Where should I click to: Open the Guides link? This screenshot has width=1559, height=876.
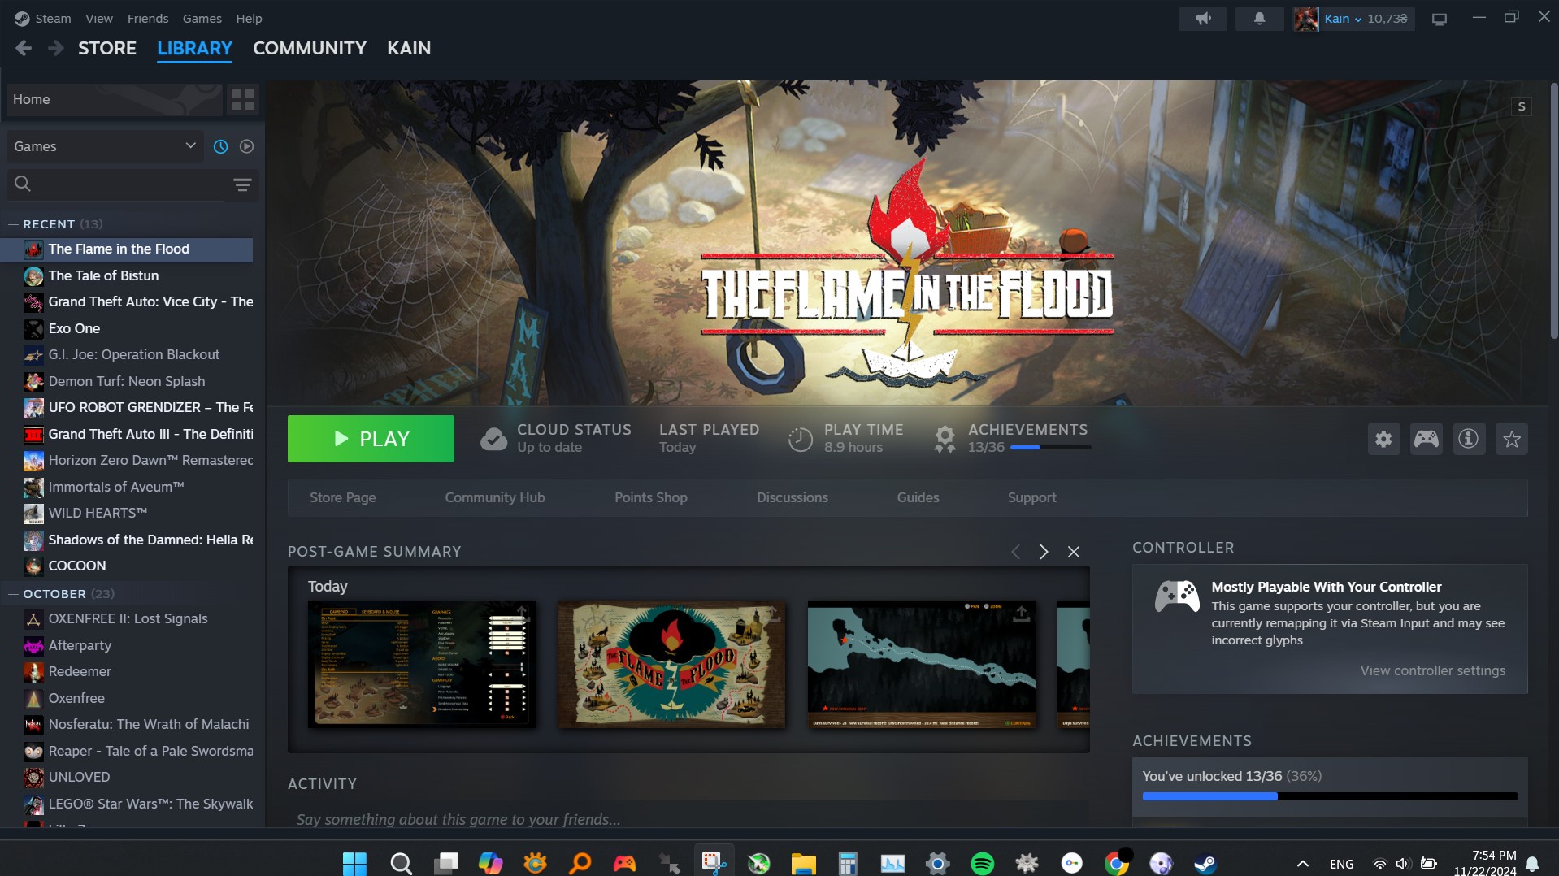pos(918,497)
